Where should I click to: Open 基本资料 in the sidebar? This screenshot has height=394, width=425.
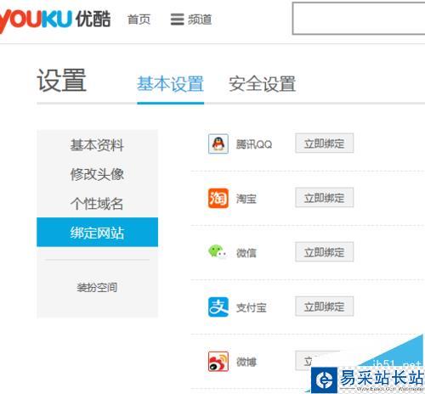(x=97, y=145)
